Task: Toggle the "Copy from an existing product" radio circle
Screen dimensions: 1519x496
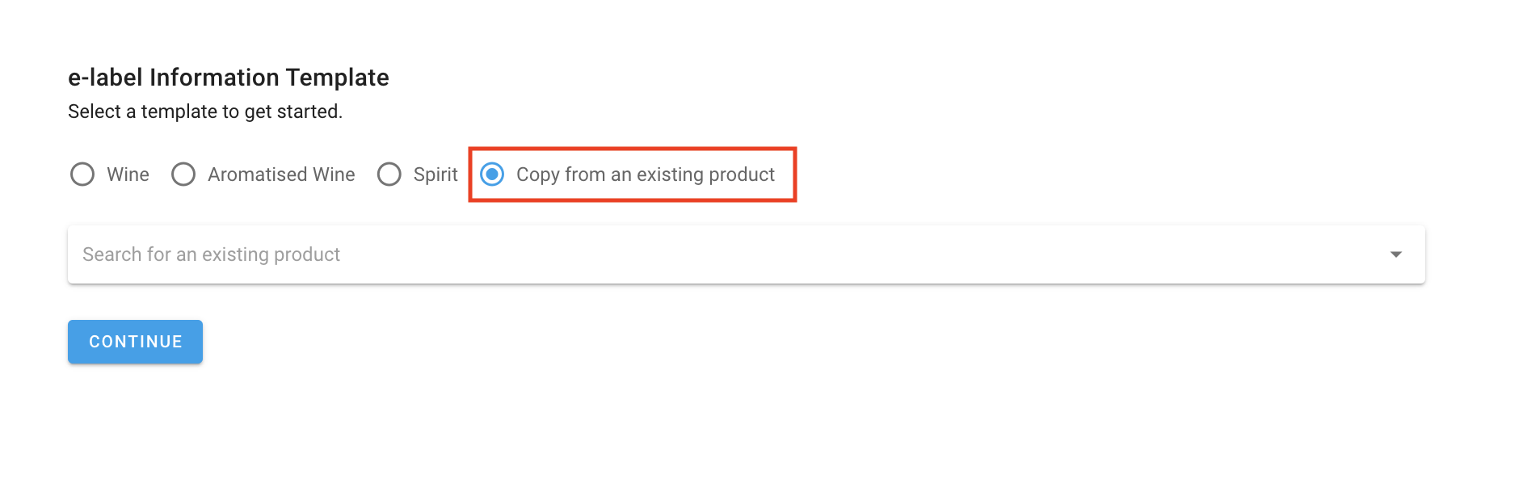Action: coord(492,174)
